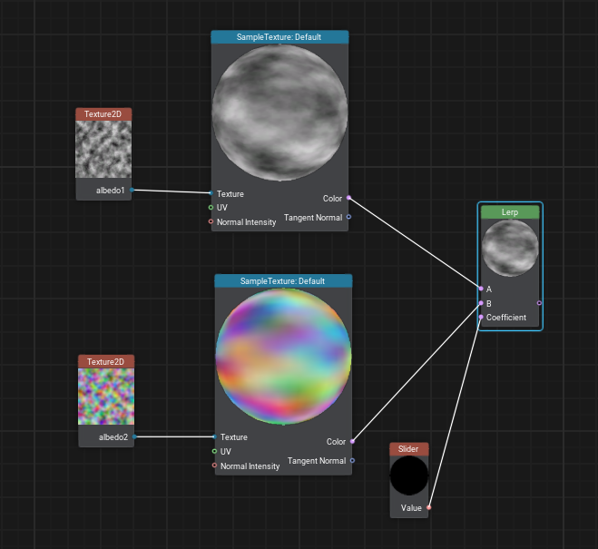Select the Texture2D header of albedo2 node

click(x=106, y=361)
